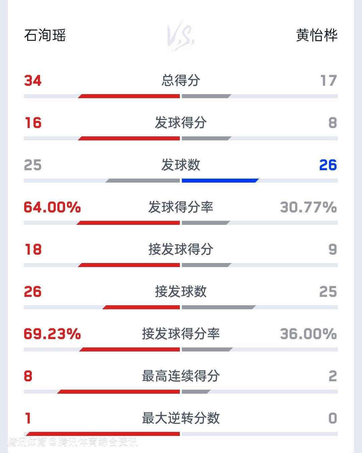Click the V.S. logo at the top
362x453 pixels.
point(181,36)
